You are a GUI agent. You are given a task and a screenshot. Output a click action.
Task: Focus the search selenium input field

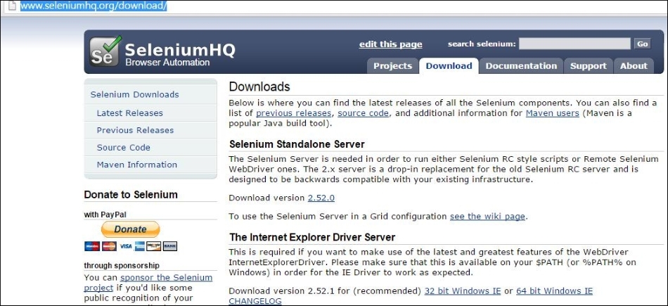[574, 44]
